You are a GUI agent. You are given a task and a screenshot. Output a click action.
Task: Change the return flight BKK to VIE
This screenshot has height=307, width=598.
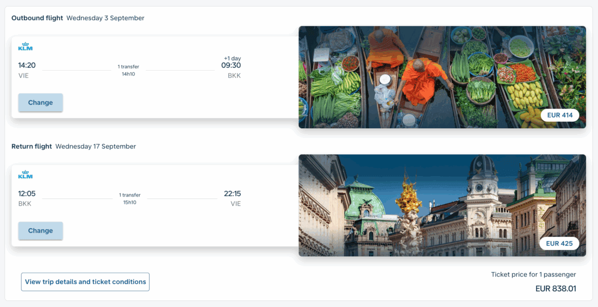click(40, 231)
